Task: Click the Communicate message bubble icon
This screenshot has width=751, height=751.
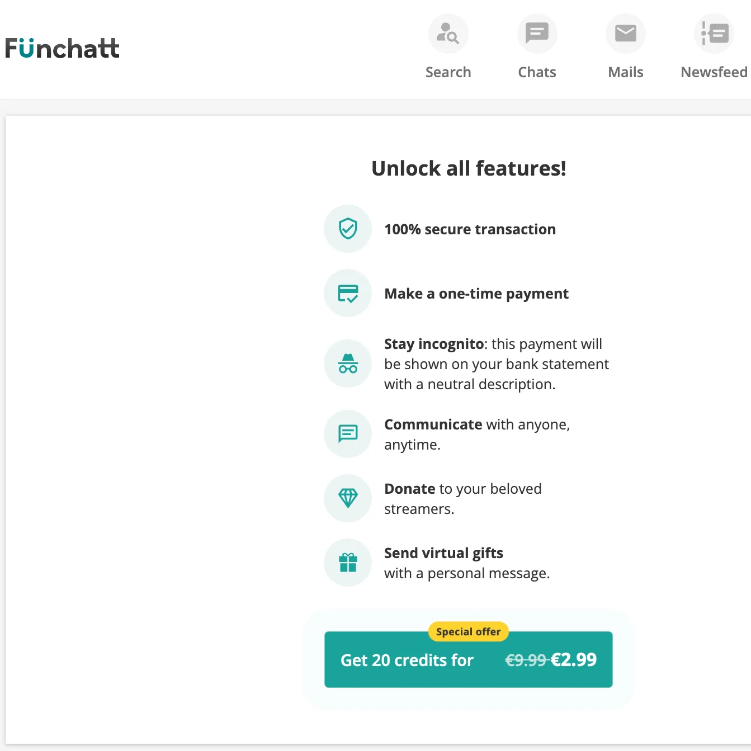Action: pos(348,434)
